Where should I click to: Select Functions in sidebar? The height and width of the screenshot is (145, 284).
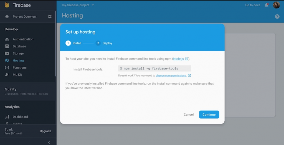point(20,68)
